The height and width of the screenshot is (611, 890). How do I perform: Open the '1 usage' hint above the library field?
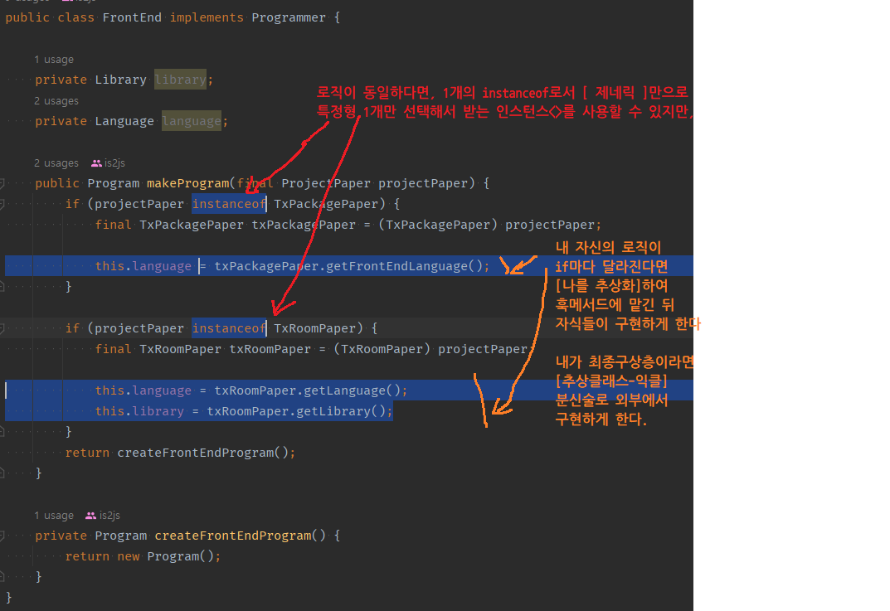point(54,60)
